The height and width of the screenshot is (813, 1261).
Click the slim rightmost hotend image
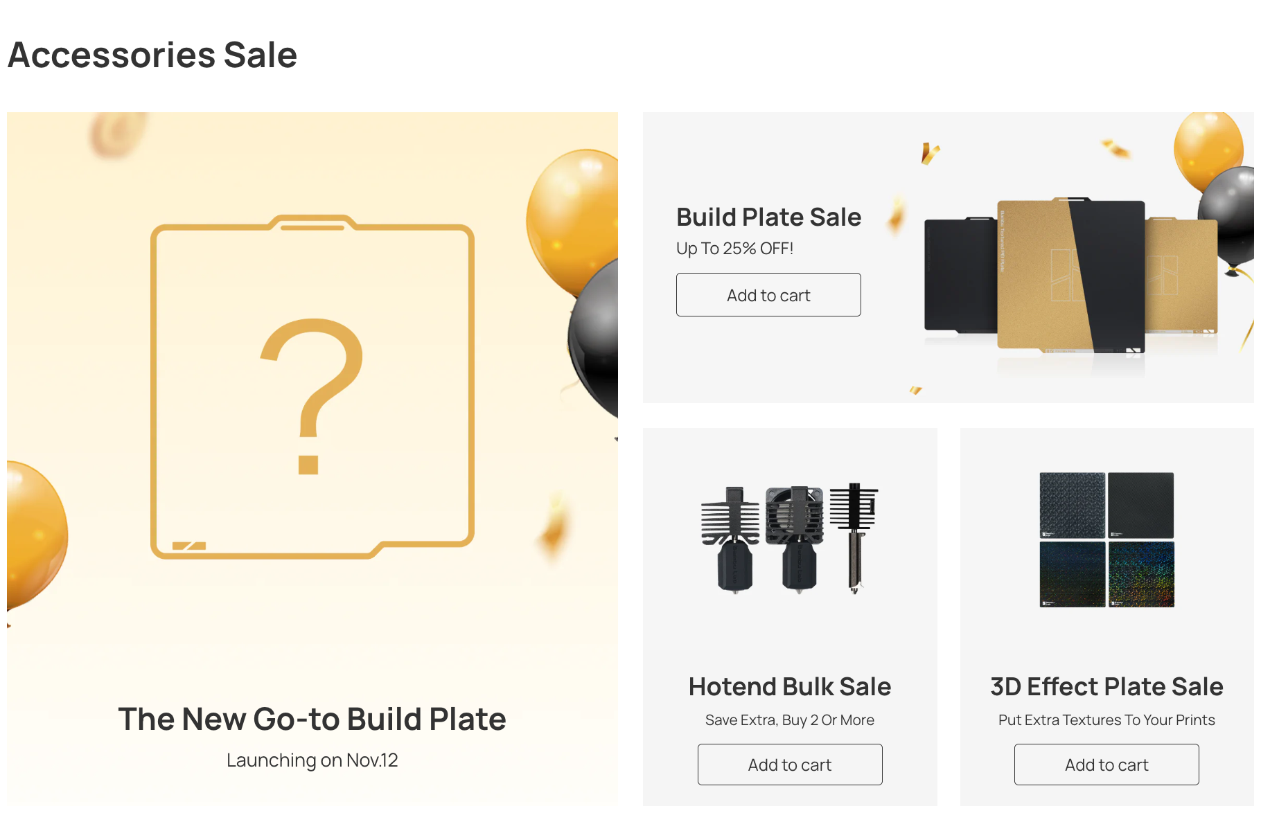coord(856,537)
